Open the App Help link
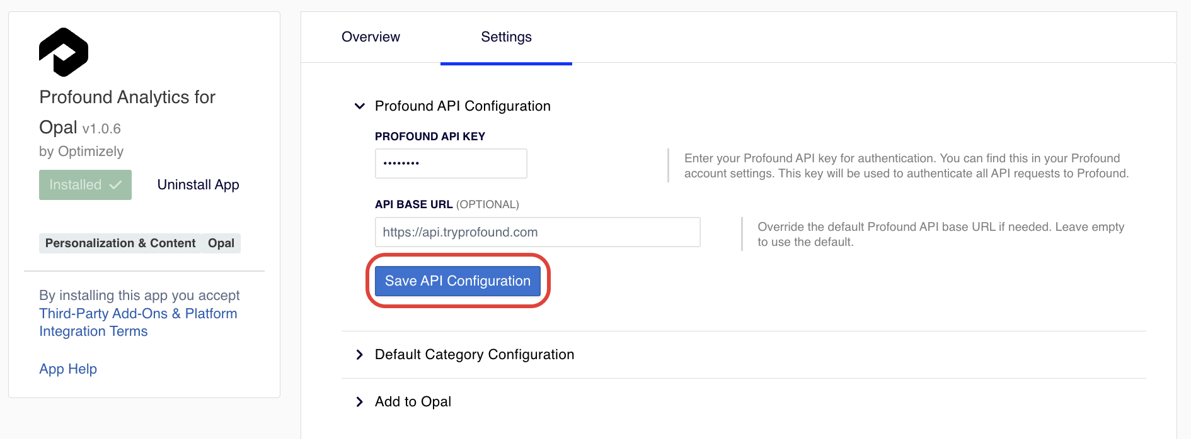1191x439 pixels. tap(67, 369)
